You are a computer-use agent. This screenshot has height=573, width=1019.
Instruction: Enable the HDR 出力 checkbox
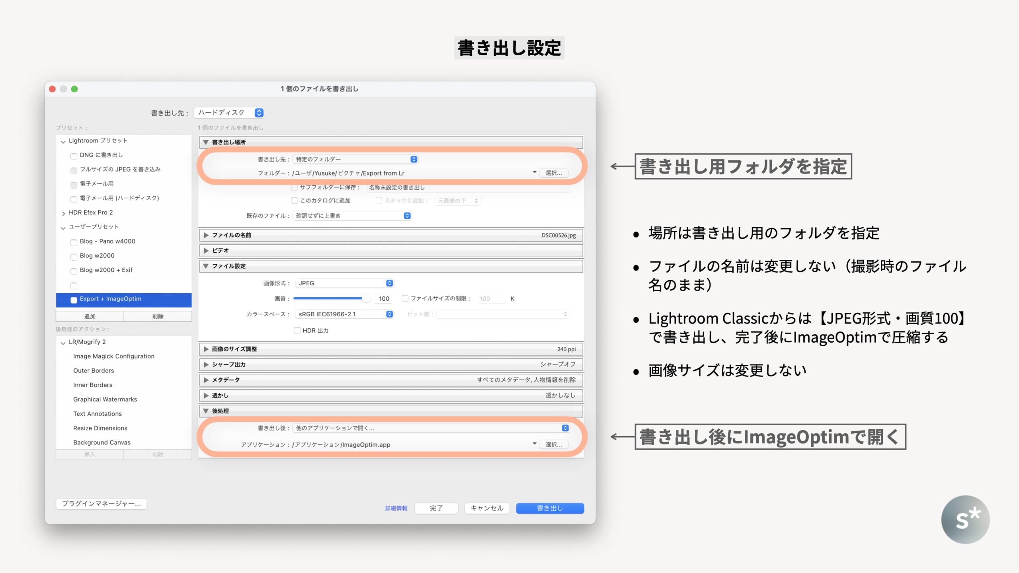point(297,330)
